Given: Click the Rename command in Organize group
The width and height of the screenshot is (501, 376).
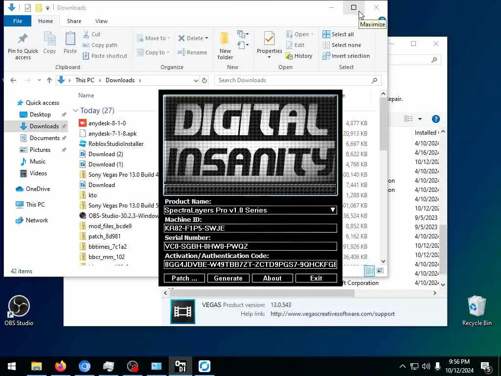Looking at the screenshot, I should [x=192, y=52].
